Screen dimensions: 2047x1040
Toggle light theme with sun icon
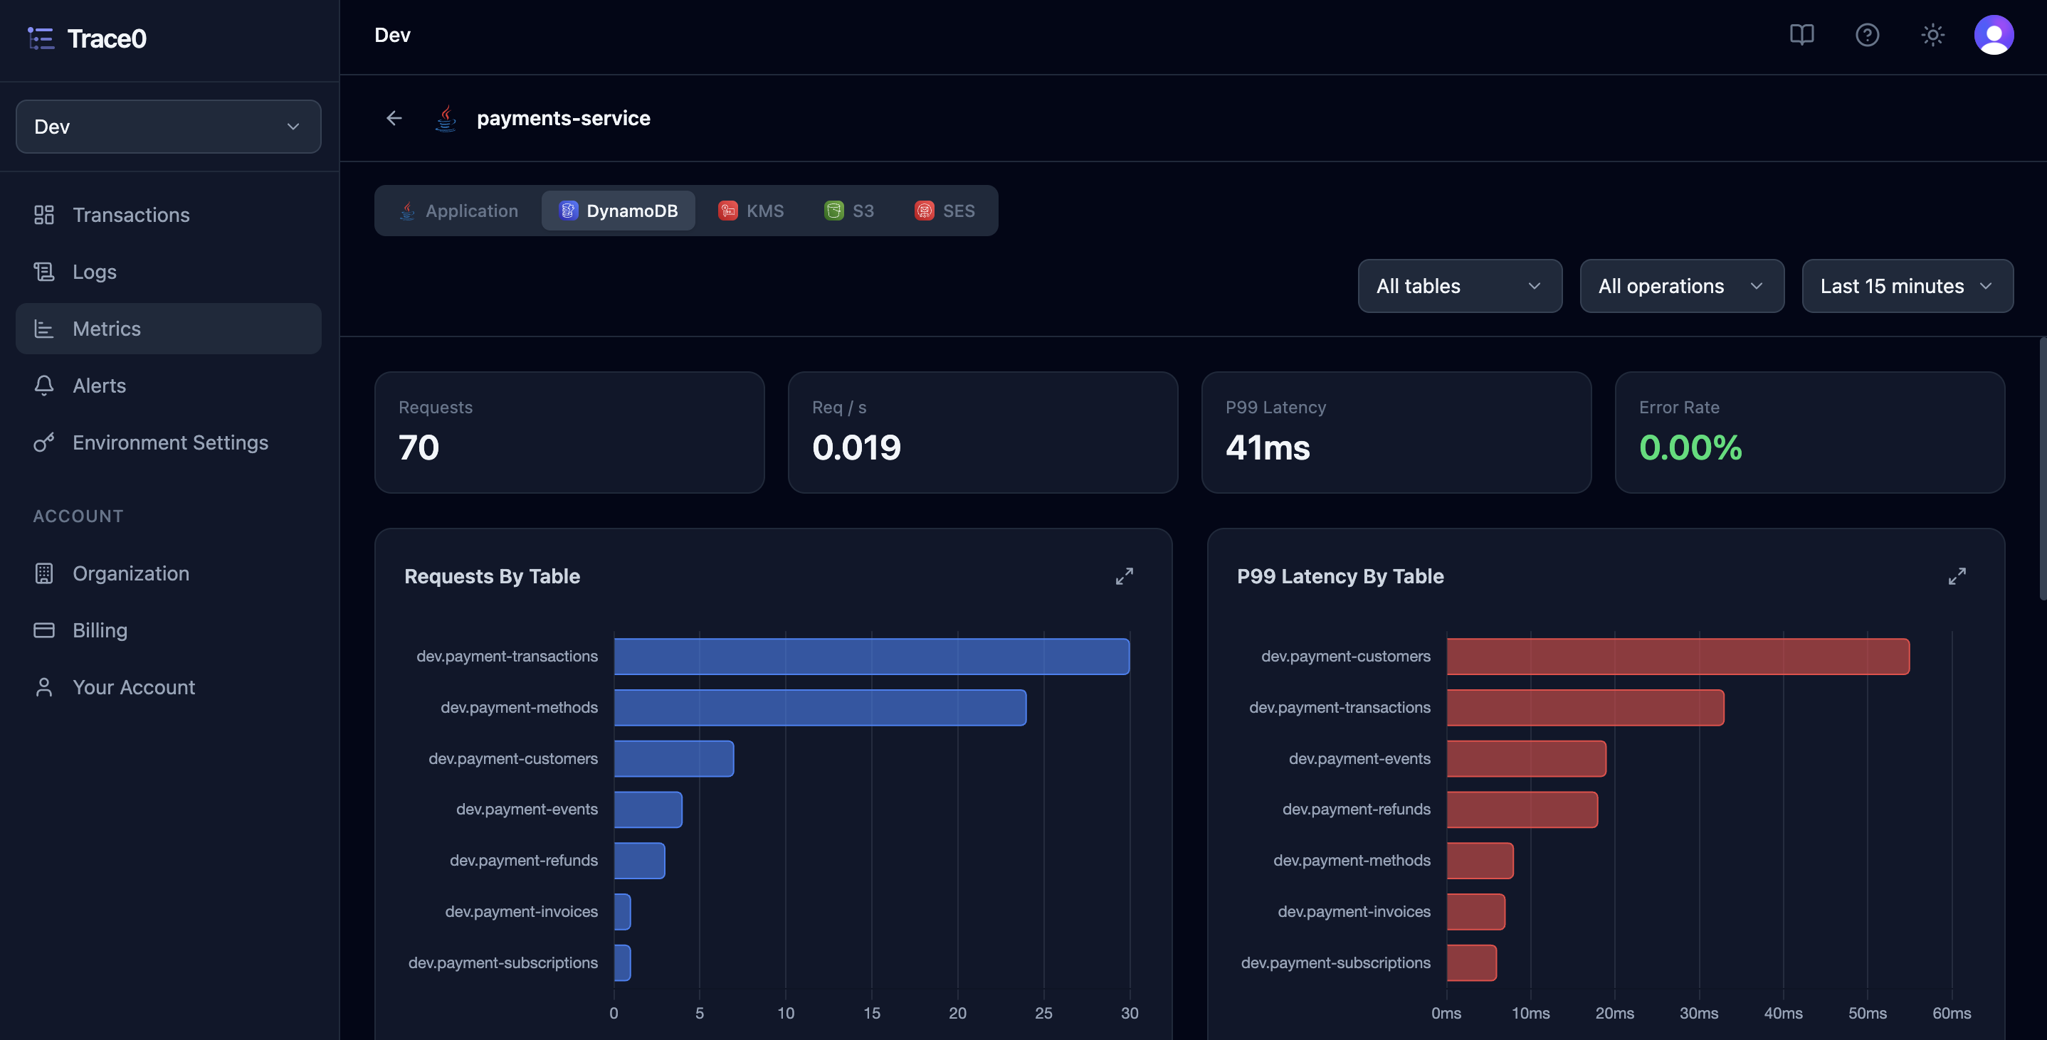coord(1932,35)
